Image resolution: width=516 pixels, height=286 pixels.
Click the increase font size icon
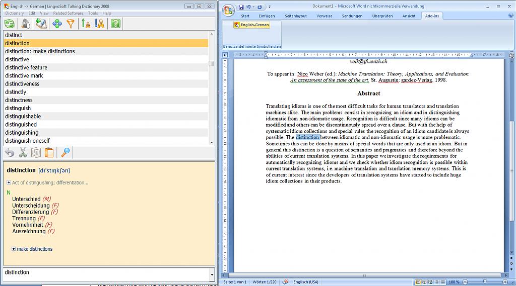pyautogui.click(x=99, y=24)
